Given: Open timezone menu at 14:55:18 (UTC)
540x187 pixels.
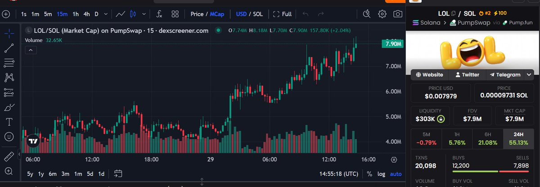Looking at the screenshot, I should tap(338, 174).
